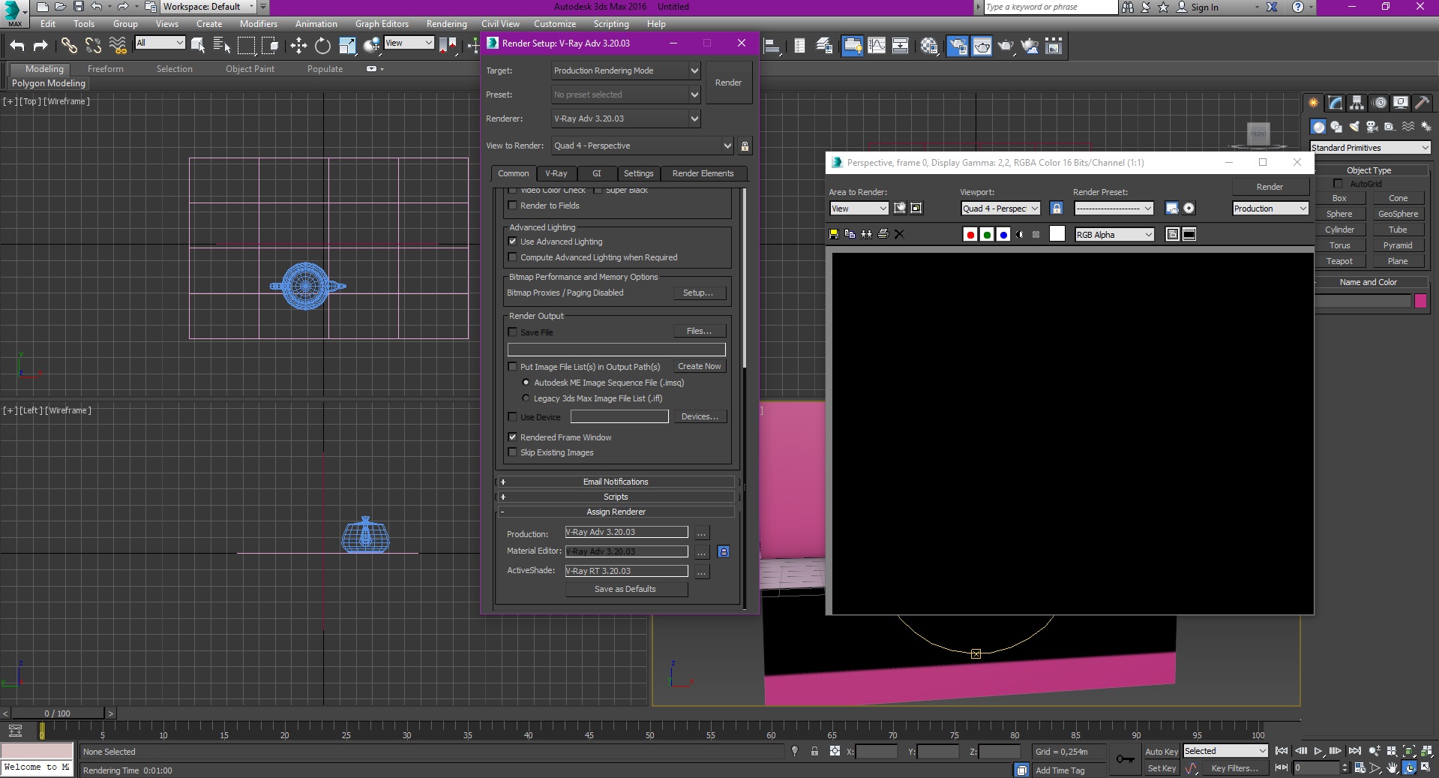The width and height of the screenshot is (1439, 778).
Task: Open the RGB Alpha channel dropdown
Action: pyautogui.click(x=1114, y=235)
